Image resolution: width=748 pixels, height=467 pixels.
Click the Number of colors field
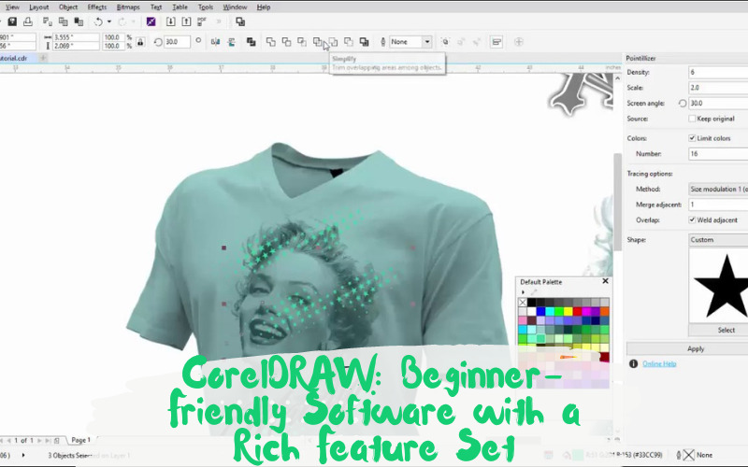pos(718,153)
